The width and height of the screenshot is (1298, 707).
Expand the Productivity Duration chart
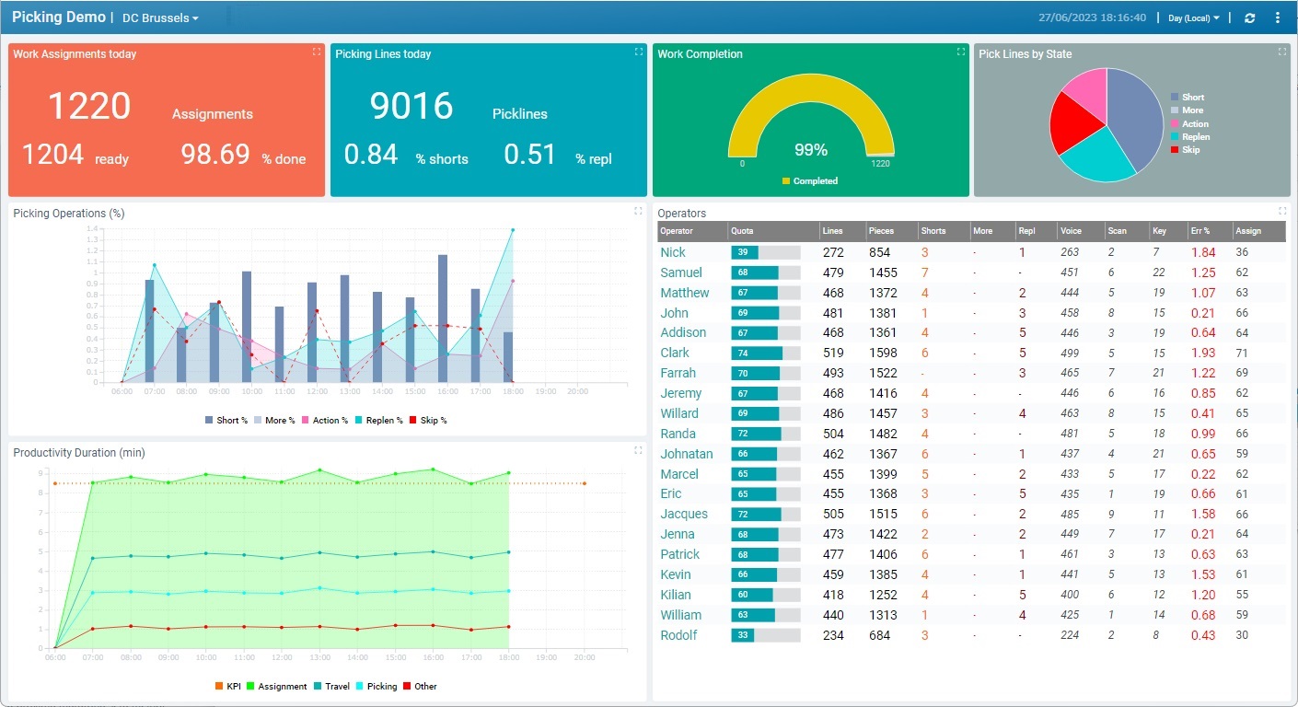638,449
